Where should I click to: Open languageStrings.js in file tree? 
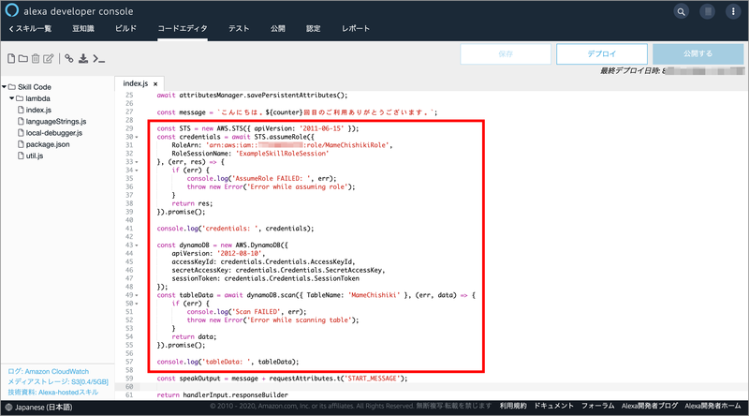(55, 122)
